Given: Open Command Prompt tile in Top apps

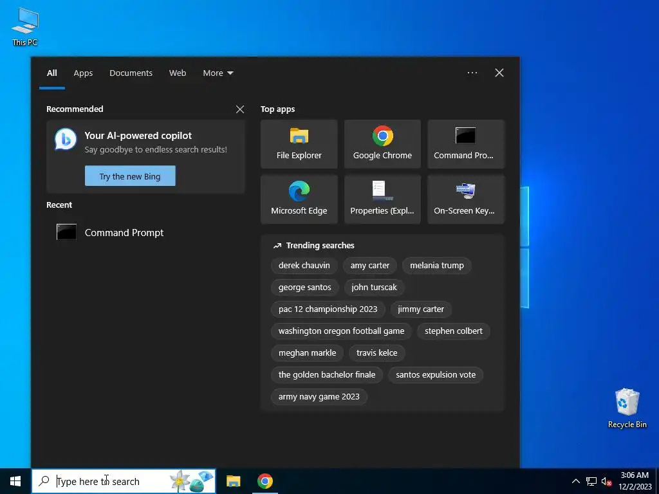Looking at the screenshot, I should click(x=466, y=144).
